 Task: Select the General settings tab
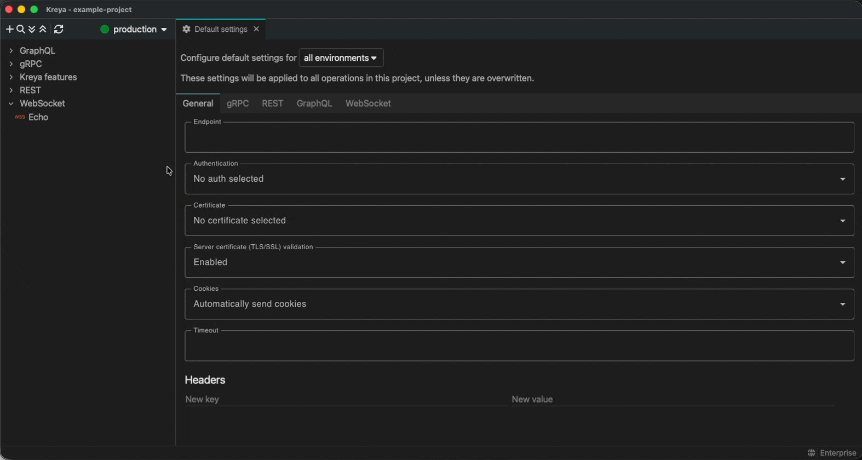click(x=198, y=103)
